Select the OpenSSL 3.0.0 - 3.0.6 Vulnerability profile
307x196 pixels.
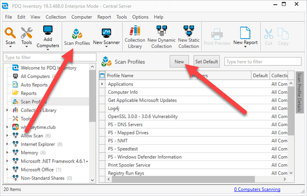(193, 116)
